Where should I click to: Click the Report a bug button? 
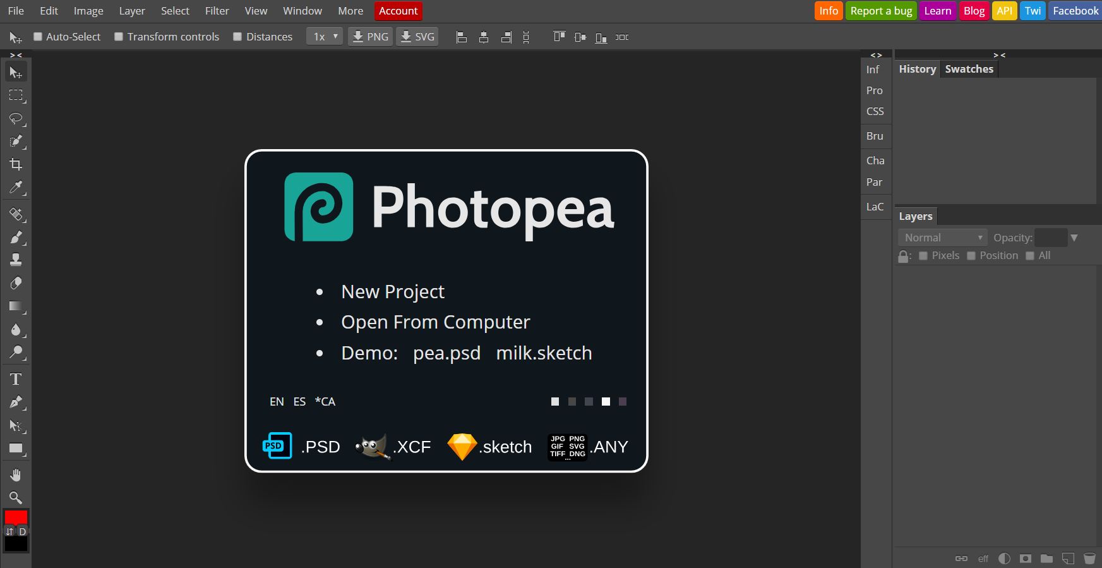(881, 11)
